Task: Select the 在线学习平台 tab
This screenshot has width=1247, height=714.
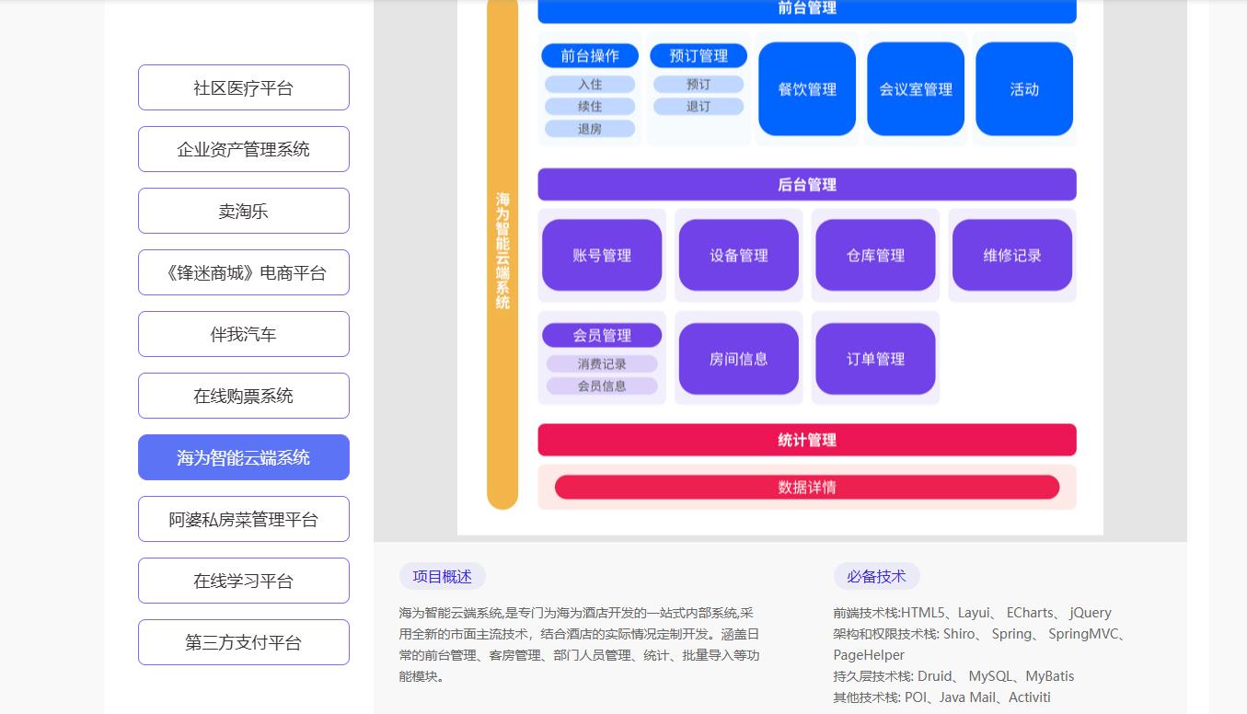Action: pos(243,581)
